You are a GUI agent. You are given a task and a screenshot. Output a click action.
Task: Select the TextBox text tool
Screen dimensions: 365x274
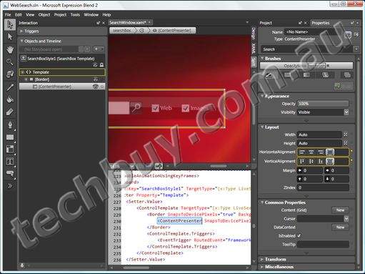[x=10, y=162]
